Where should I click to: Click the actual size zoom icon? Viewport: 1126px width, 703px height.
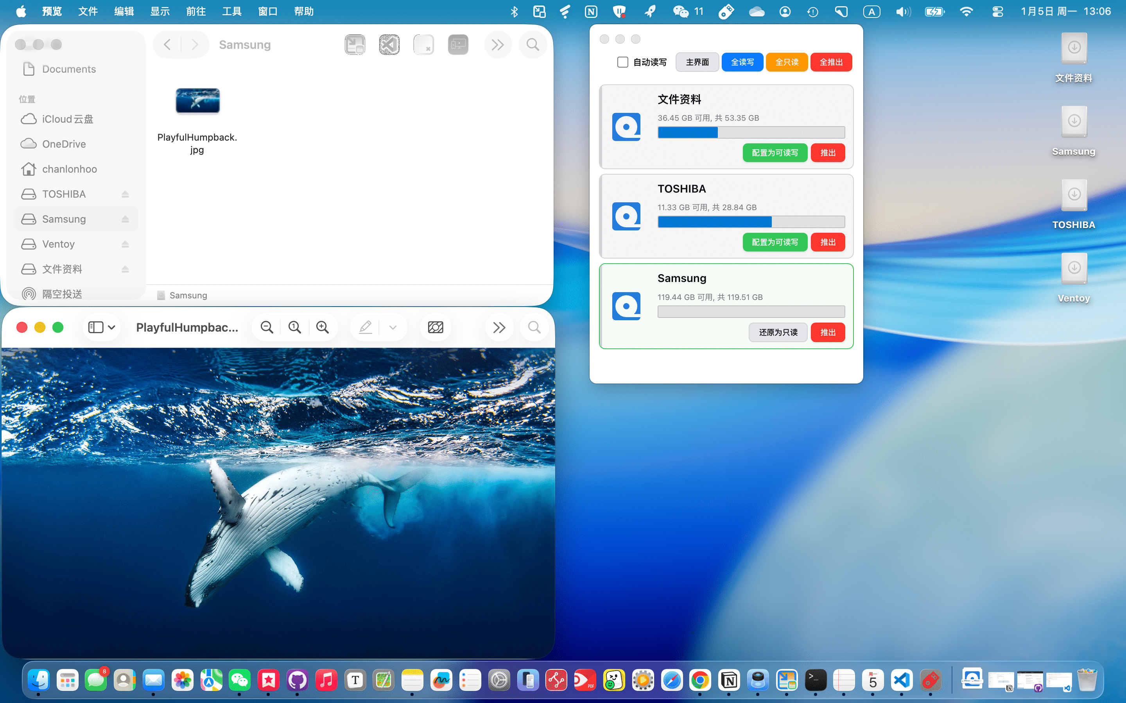tap(294, 327)
